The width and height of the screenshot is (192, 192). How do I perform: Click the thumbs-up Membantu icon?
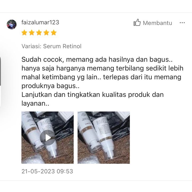point(137,22)
